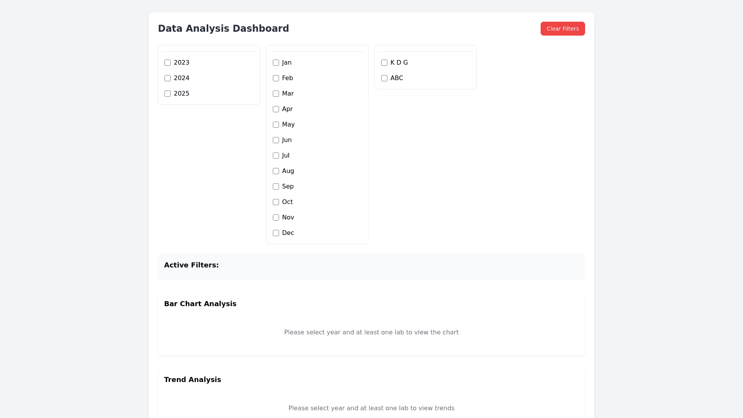This screenshot has width=743, height=418.
Task: Check the 2023 year checkbox
Action: coord(168,63)
